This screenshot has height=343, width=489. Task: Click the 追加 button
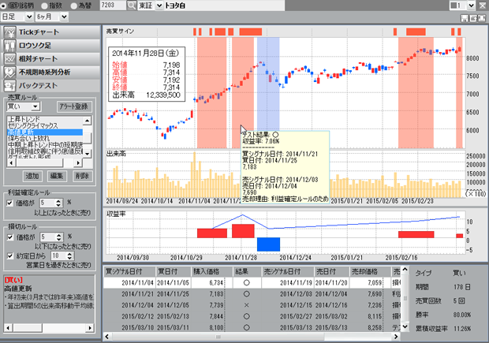32,176
